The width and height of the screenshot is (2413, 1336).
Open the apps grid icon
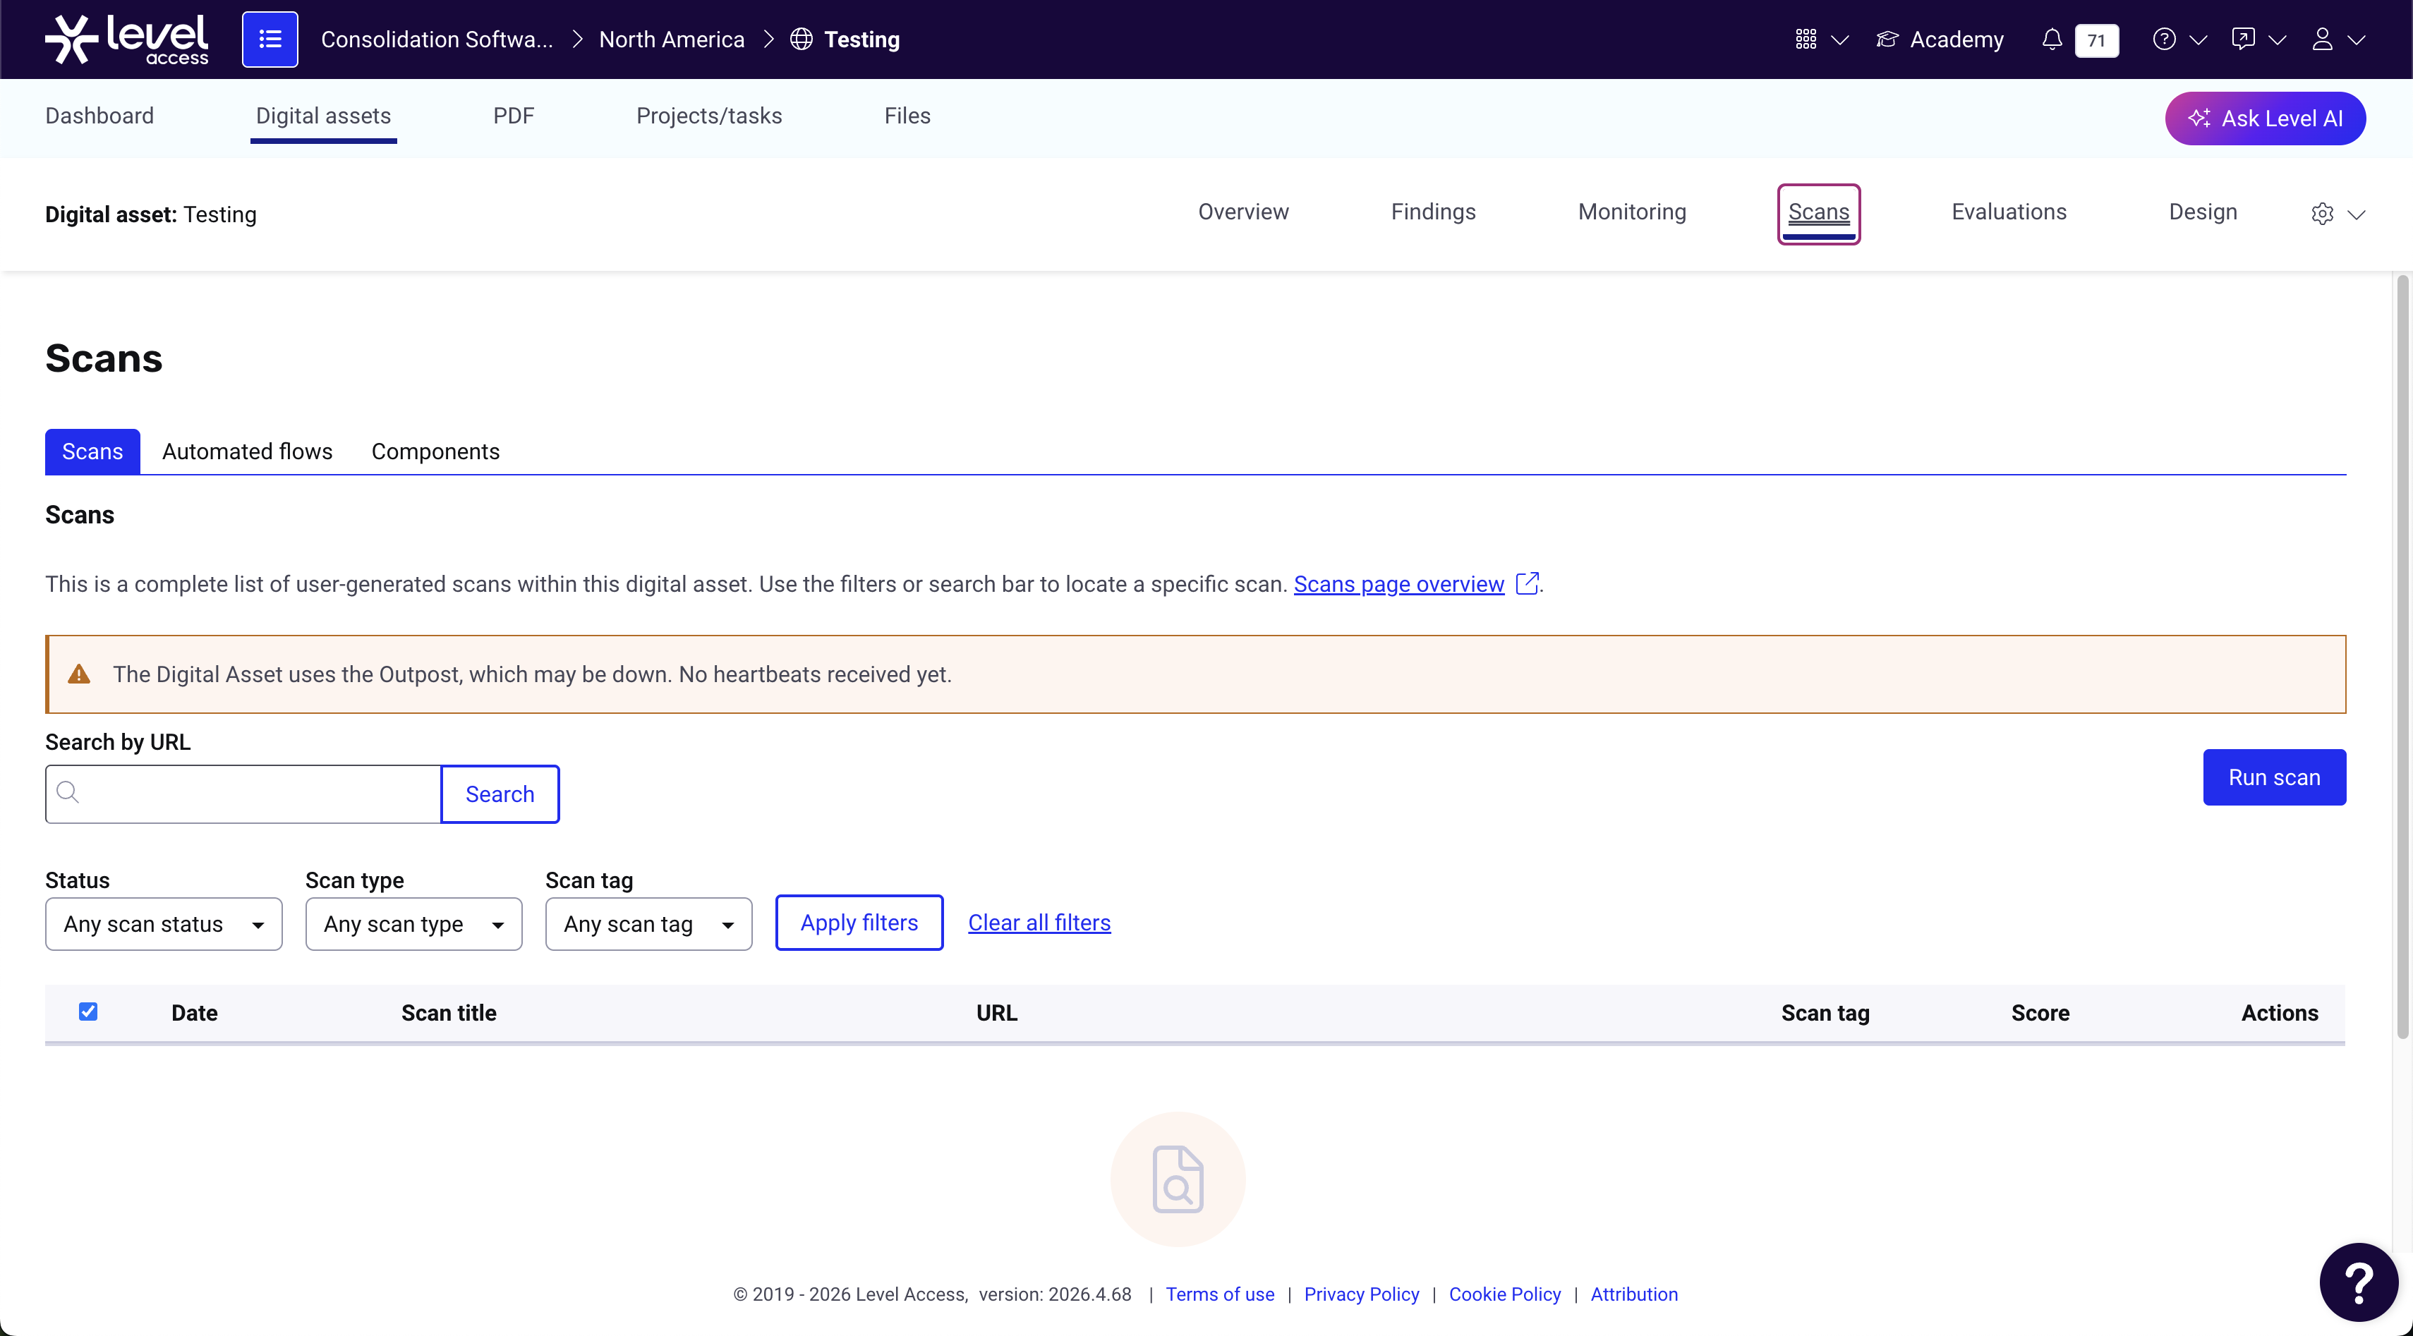[x=1806, y=40]
